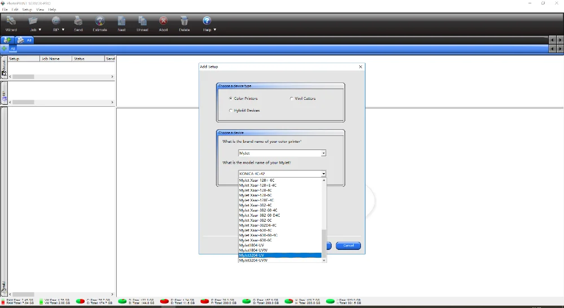Click Output queue horizontal scrollbar thumb

tap(23, 77)
